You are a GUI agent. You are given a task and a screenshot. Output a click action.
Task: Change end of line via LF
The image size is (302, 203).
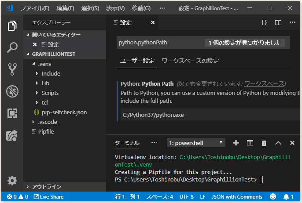tap(203, 197)
